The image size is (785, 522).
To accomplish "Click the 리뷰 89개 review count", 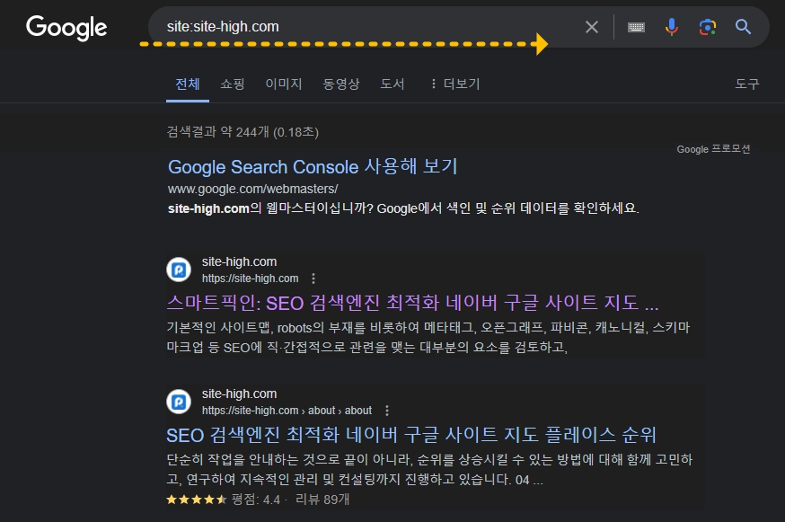I will pos(322,500).
